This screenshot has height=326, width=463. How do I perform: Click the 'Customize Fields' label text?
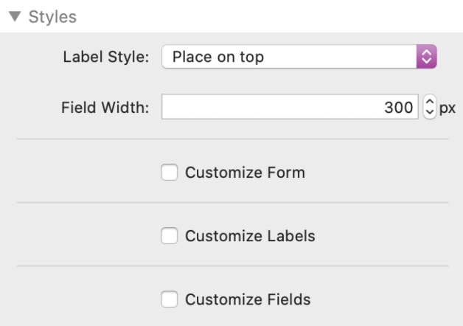[248, 299]
